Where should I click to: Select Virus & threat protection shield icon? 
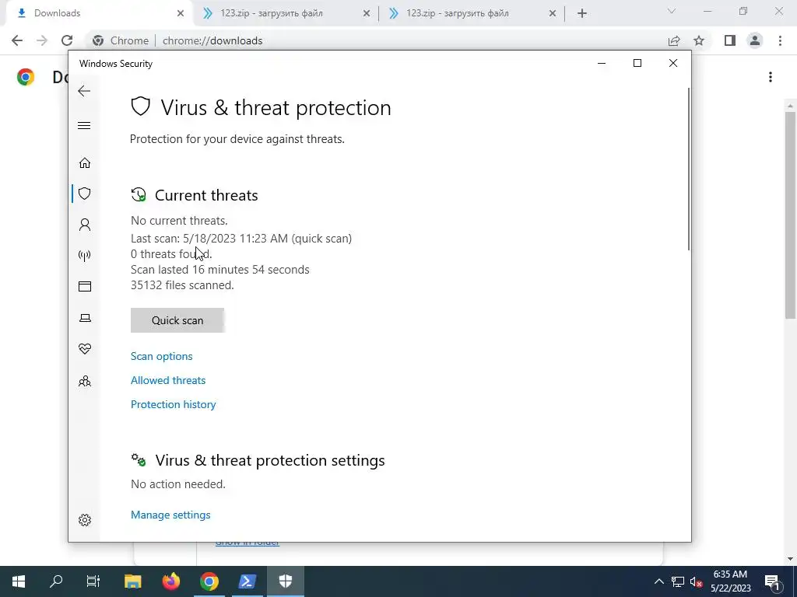[84, 194]
